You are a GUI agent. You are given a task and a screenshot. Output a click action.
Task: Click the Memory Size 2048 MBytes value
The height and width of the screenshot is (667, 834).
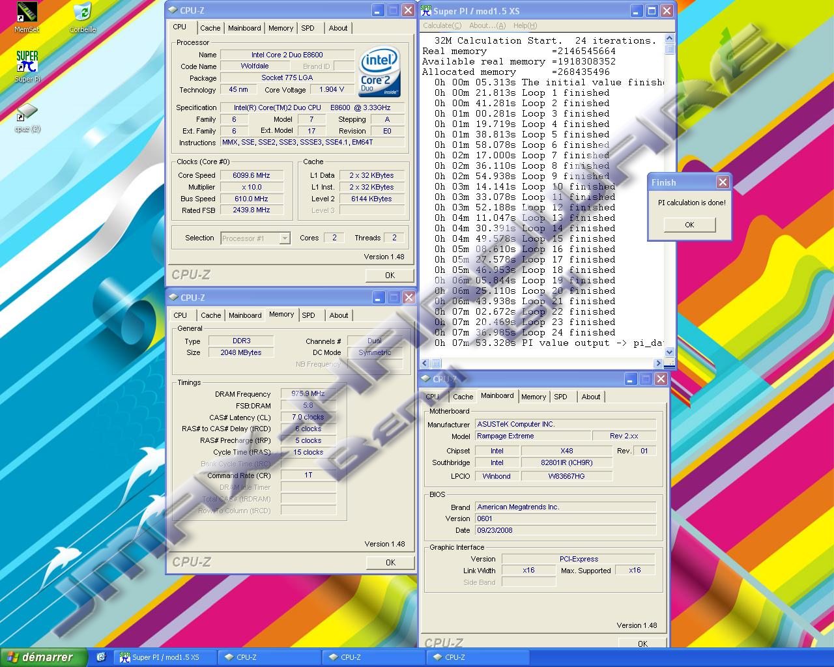click(x=241, y=352)
